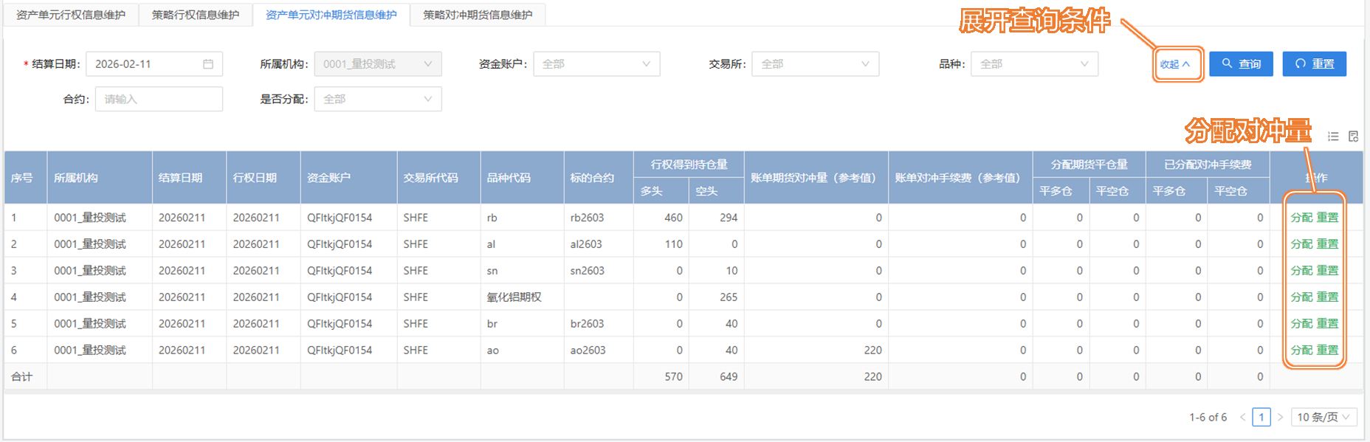The image size is (1370, 442).
Task: Collapse query conditions with 收起 chevron
Action: [1185, 64]
